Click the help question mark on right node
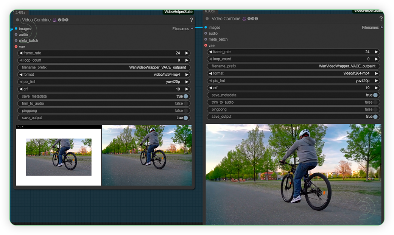The image size is (394, 235). tap(381, 19)
